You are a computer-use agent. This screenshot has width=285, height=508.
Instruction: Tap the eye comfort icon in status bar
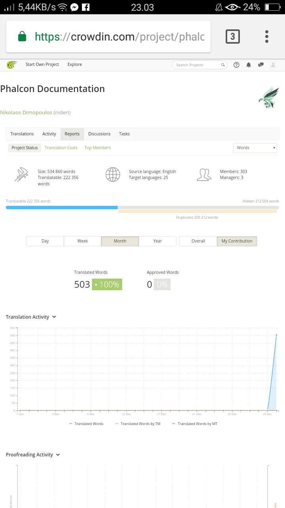pyautogui.click(x=232, y=7)
